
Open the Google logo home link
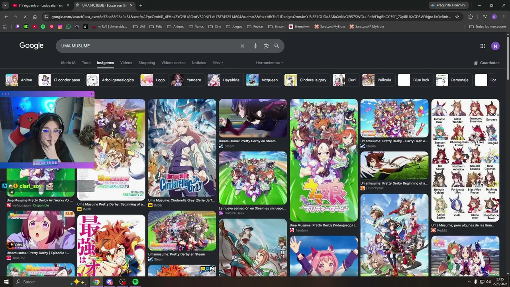31,46
